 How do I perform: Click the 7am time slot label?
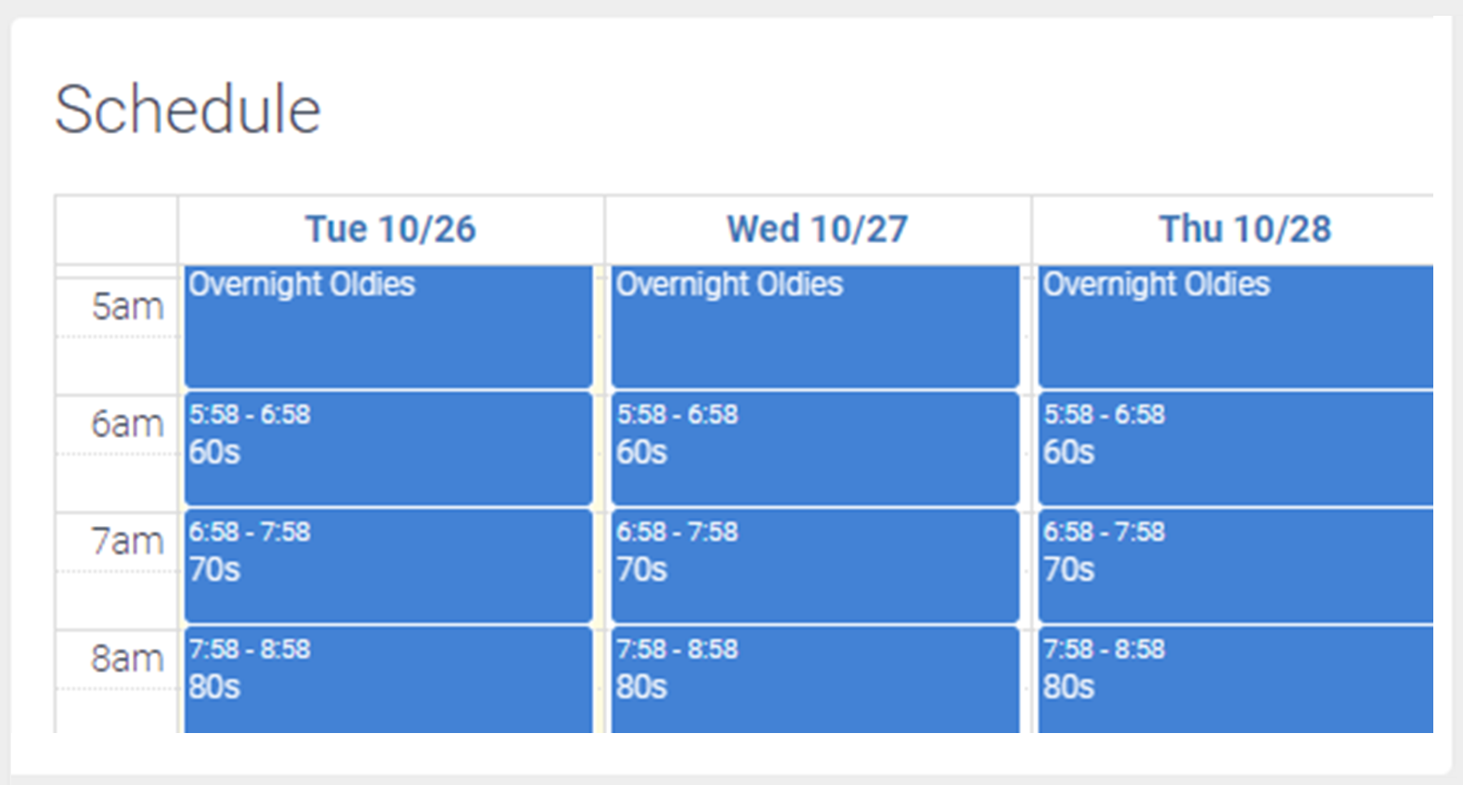click(127, 541)
